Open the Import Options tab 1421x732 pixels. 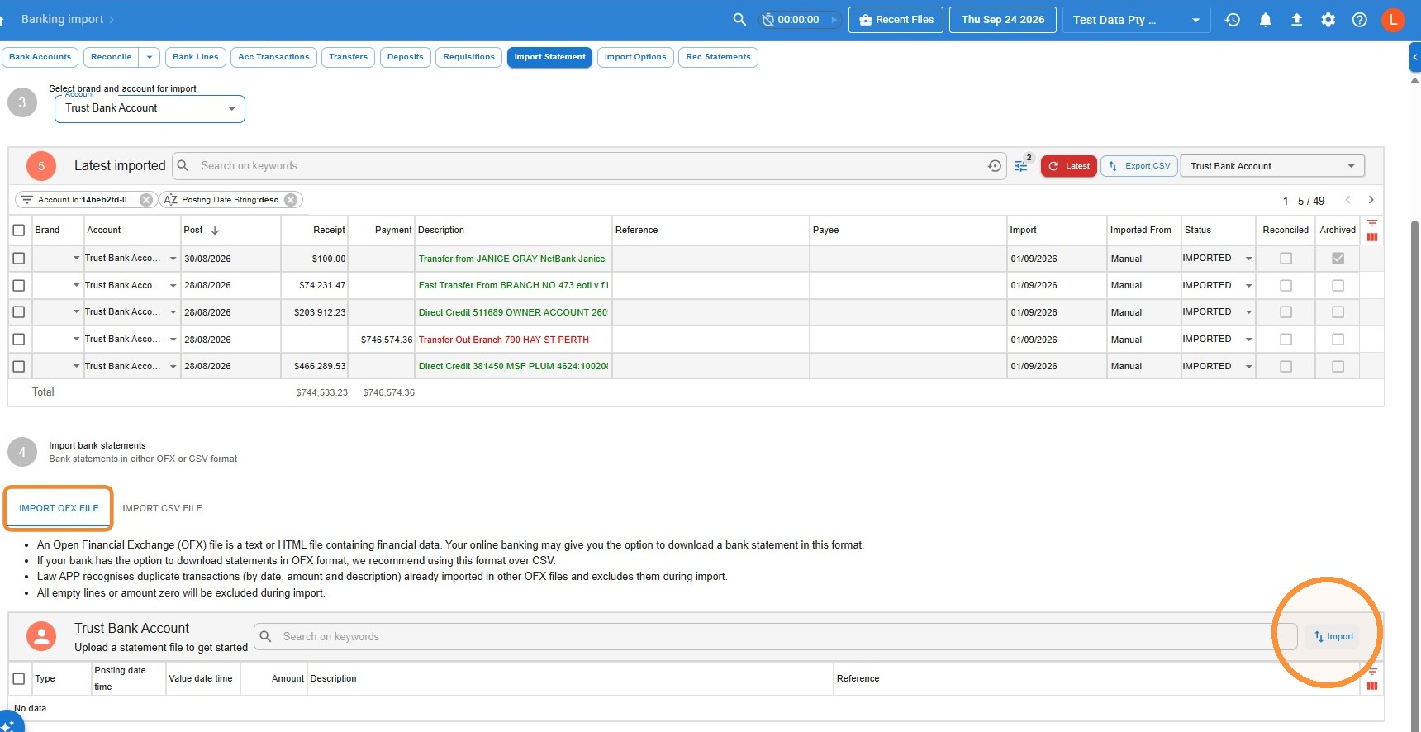coord(635,57)
